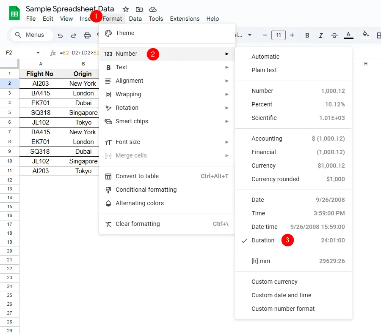The height and width of the screenshot is (334, 381).
Task: Open Alternating colors
Action: coord(167,203)
